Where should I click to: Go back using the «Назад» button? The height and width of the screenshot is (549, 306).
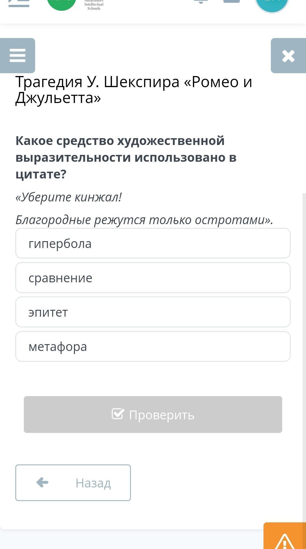73,483
